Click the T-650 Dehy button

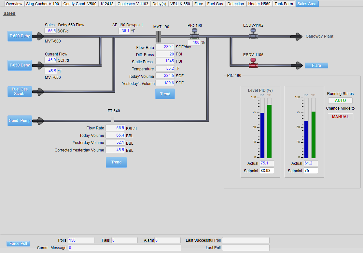[20, 65]
